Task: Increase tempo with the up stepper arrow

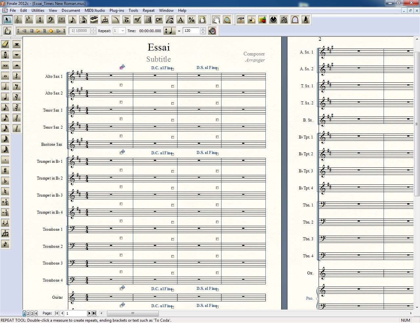Action: click(203, 29)
